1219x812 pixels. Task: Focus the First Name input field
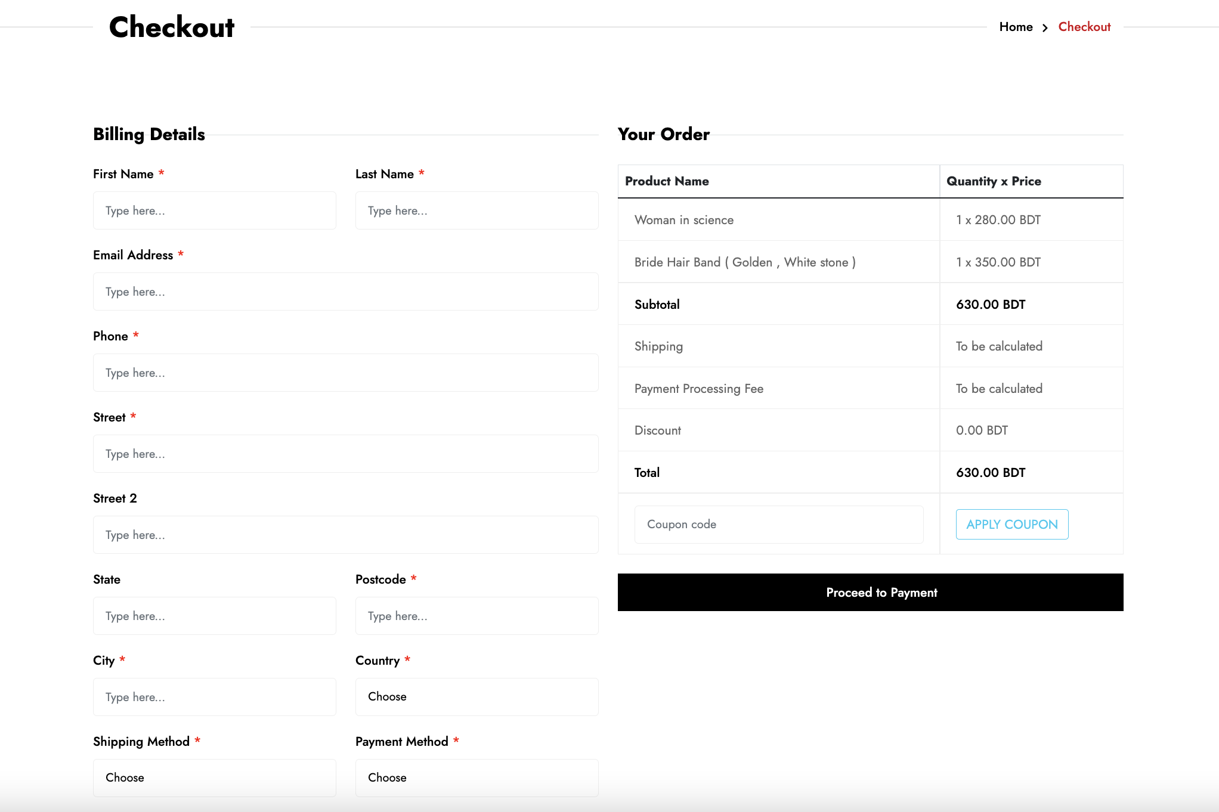pyautogui.click(x=215, y=210)
